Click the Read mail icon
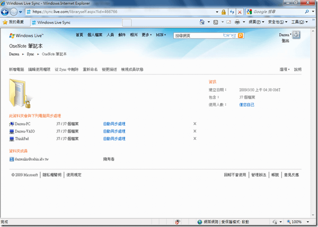This screenshot has width=318, height=227. 229,22
